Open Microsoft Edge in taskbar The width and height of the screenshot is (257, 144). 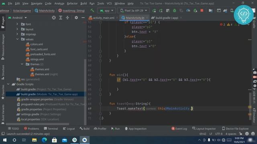44,140
